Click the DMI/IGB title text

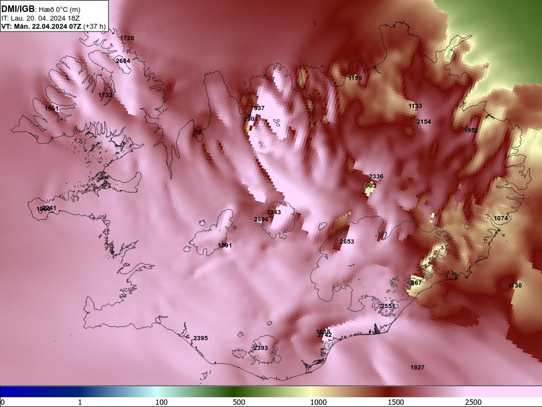[x=18, y=9]
